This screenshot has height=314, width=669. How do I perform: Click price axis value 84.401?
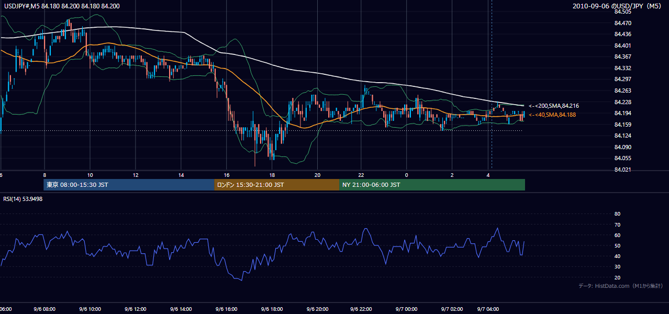pos(622,46)
